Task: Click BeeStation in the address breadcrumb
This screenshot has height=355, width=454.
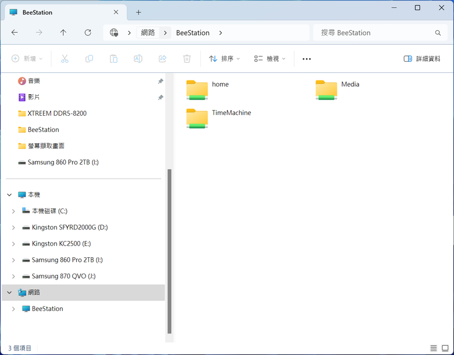Action: pyautogui.click(x=193, y=33)
